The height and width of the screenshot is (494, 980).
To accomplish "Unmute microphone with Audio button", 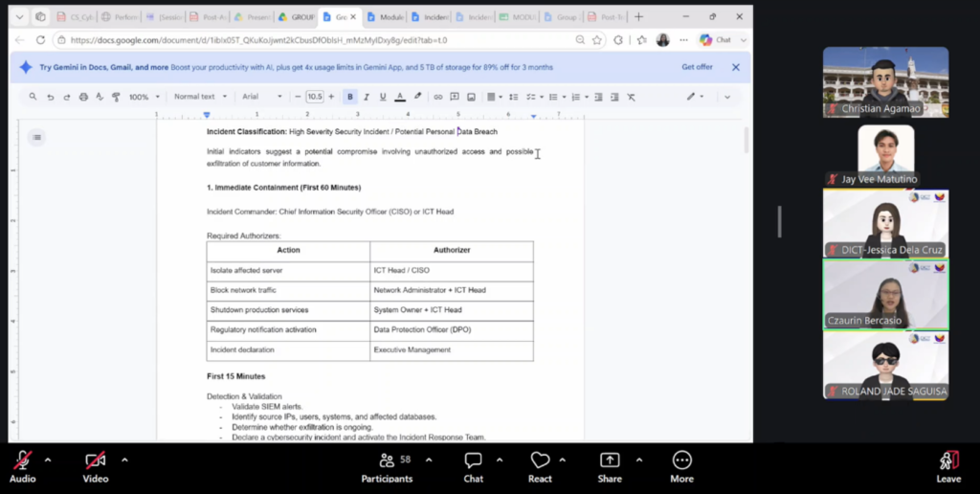I will point(23,467).
